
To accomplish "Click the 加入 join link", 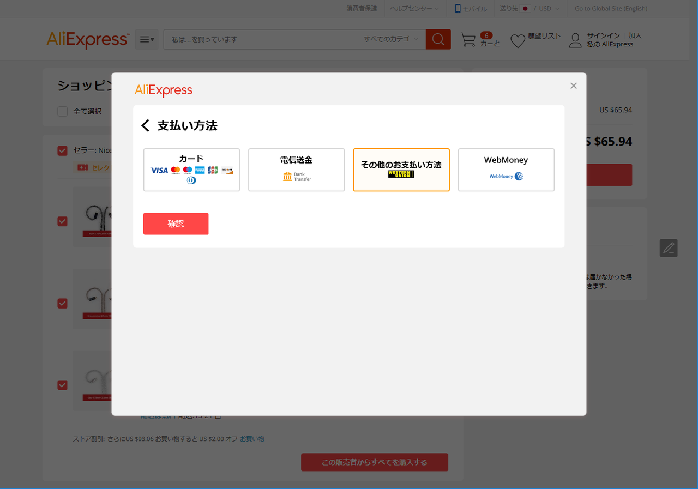I will (635, 35).
